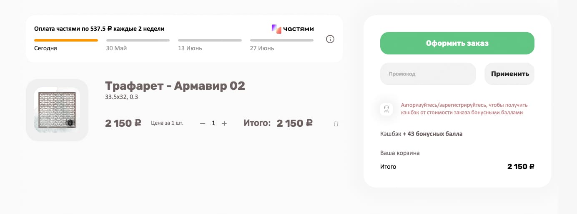
Task: Click the 2 150 ₽ order total in Ваша корзина
Action: pyautogui.click(x=521, y=167)
